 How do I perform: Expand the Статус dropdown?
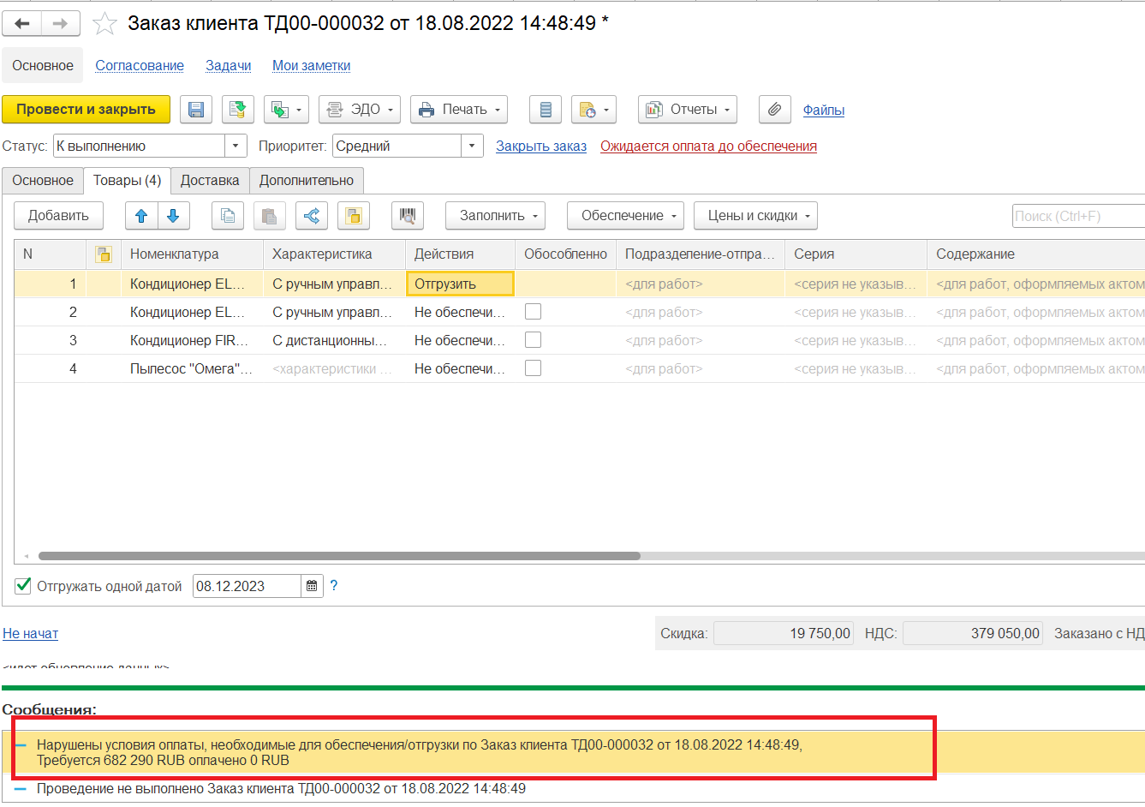point(236,146)
